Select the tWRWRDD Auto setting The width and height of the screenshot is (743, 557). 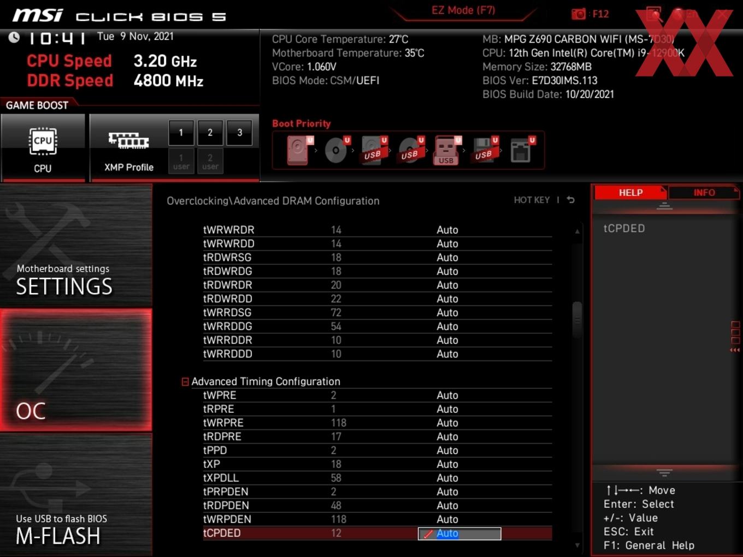447,244
